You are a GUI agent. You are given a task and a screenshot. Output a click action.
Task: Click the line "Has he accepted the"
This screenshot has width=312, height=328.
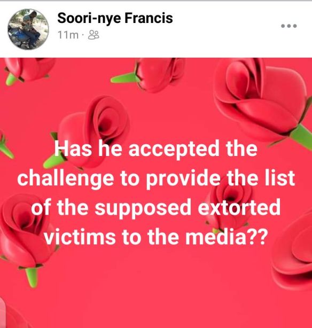coord(156,149)
